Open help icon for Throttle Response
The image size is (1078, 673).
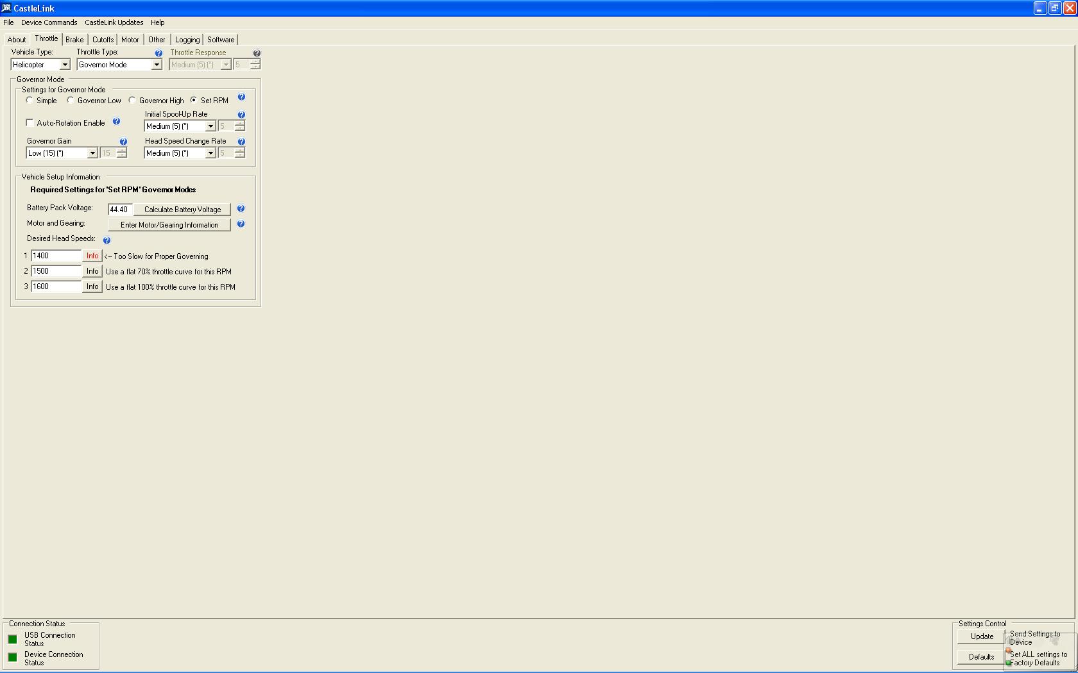point(257,53)
